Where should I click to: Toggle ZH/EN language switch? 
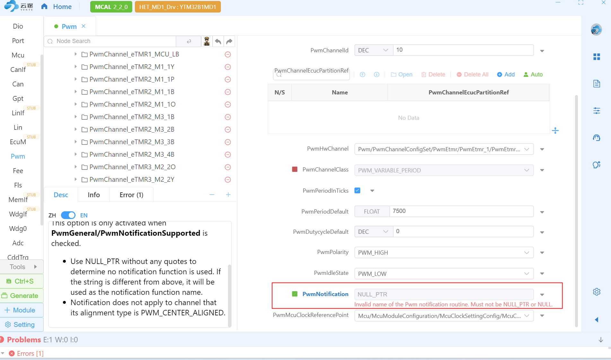(x=68, y=215)
